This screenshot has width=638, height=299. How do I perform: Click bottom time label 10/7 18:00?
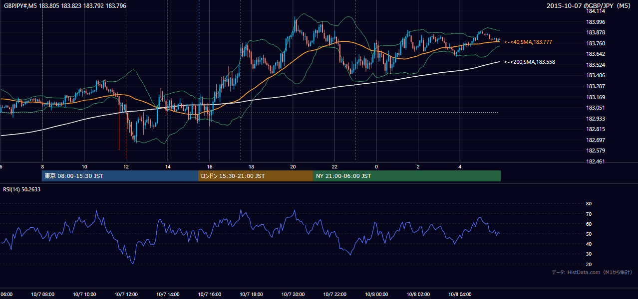(251, 295)
